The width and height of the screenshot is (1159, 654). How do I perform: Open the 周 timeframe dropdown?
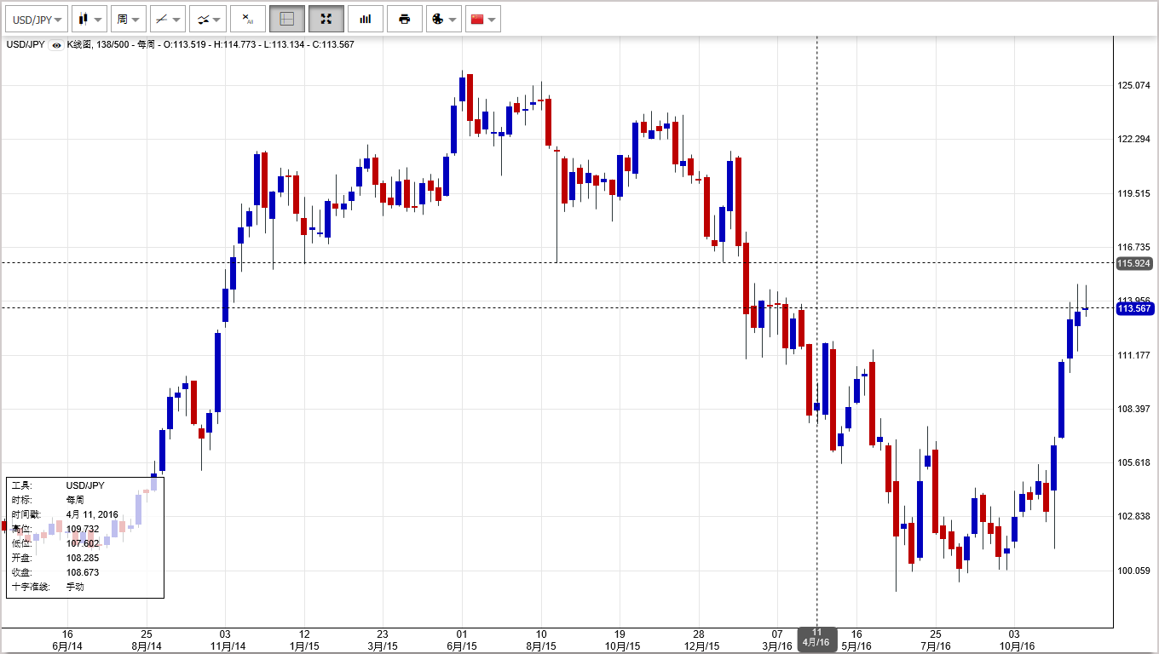(x=128, y=19)
